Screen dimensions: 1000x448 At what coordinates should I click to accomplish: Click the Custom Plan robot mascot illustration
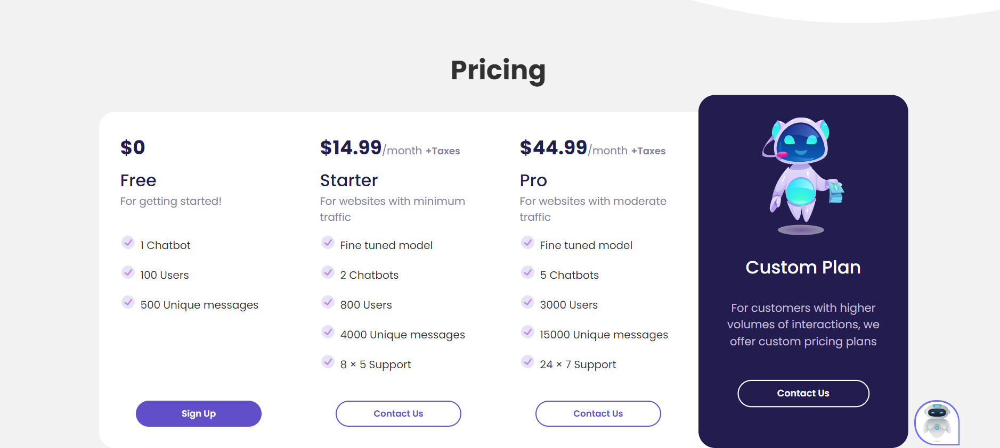(x=803, y=176)
